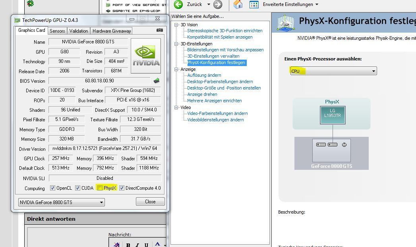
Task: Open Auflösung ändern
Action: coord(204,76)
